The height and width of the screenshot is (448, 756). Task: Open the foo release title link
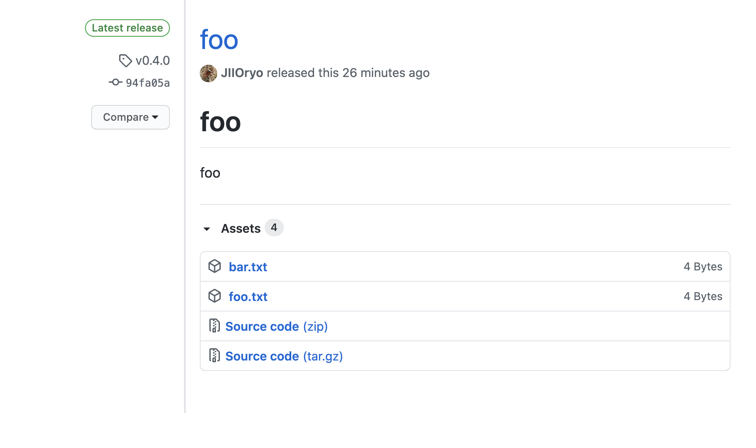pyautogui.click(x=219, y=40)
